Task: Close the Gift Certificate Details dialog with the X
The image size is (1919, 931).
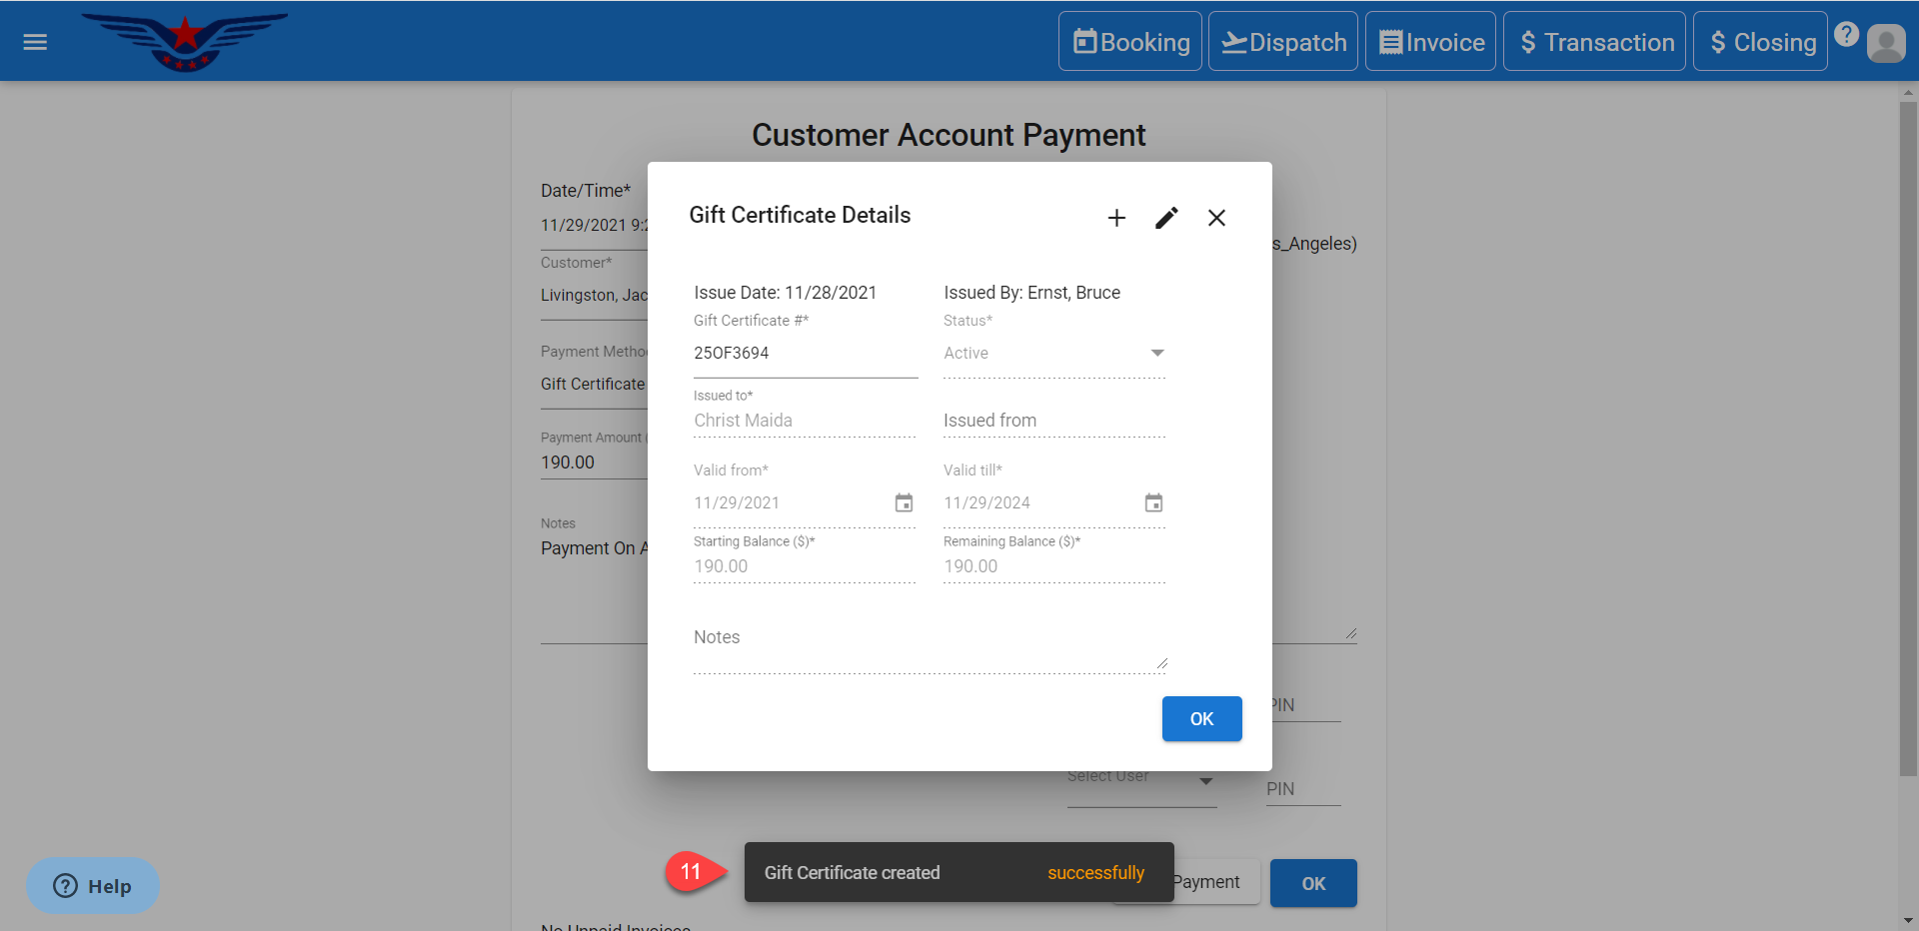Action: pyautogui.click(x=1216, y=218)
